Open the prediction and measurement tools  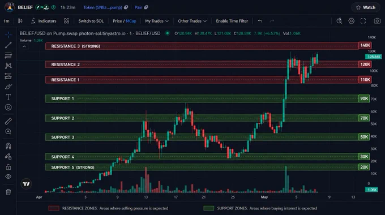coord(8,76)
